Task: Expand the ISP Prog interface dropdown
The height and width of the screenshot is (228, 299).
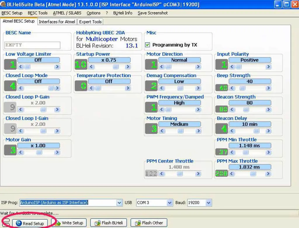Action: click(x=119, y=203)
